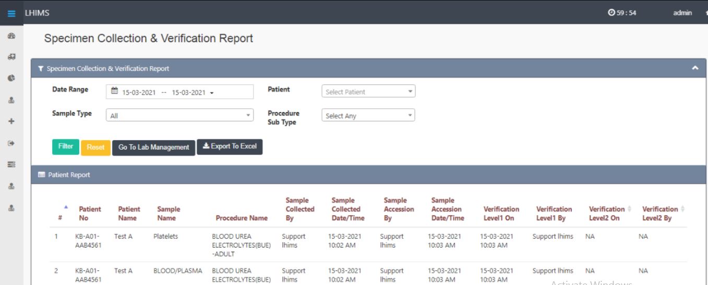Sort table by the # column header
This screenshot has width=708, height=285.
61,214
